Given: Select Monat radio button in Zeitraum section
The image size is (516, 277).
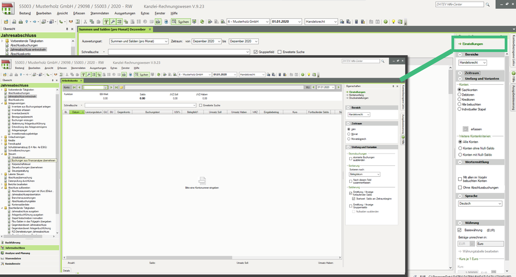Looking at the screenshot, I should (x=349, y=134).
